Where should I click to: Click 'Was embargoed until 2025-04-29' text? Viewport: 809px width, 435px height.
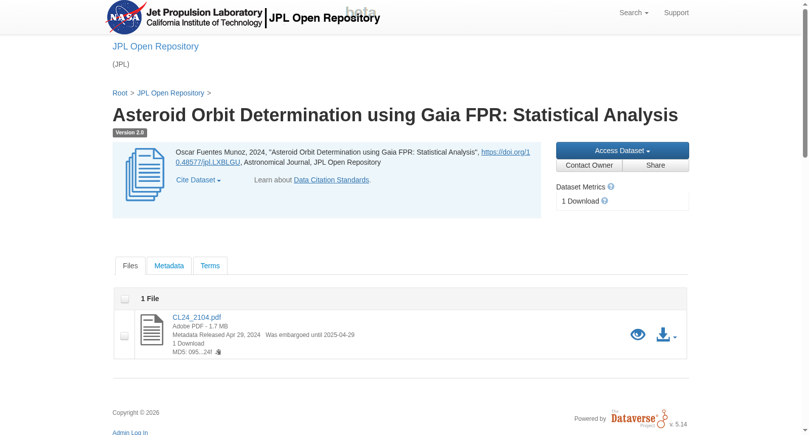[310, 335]
